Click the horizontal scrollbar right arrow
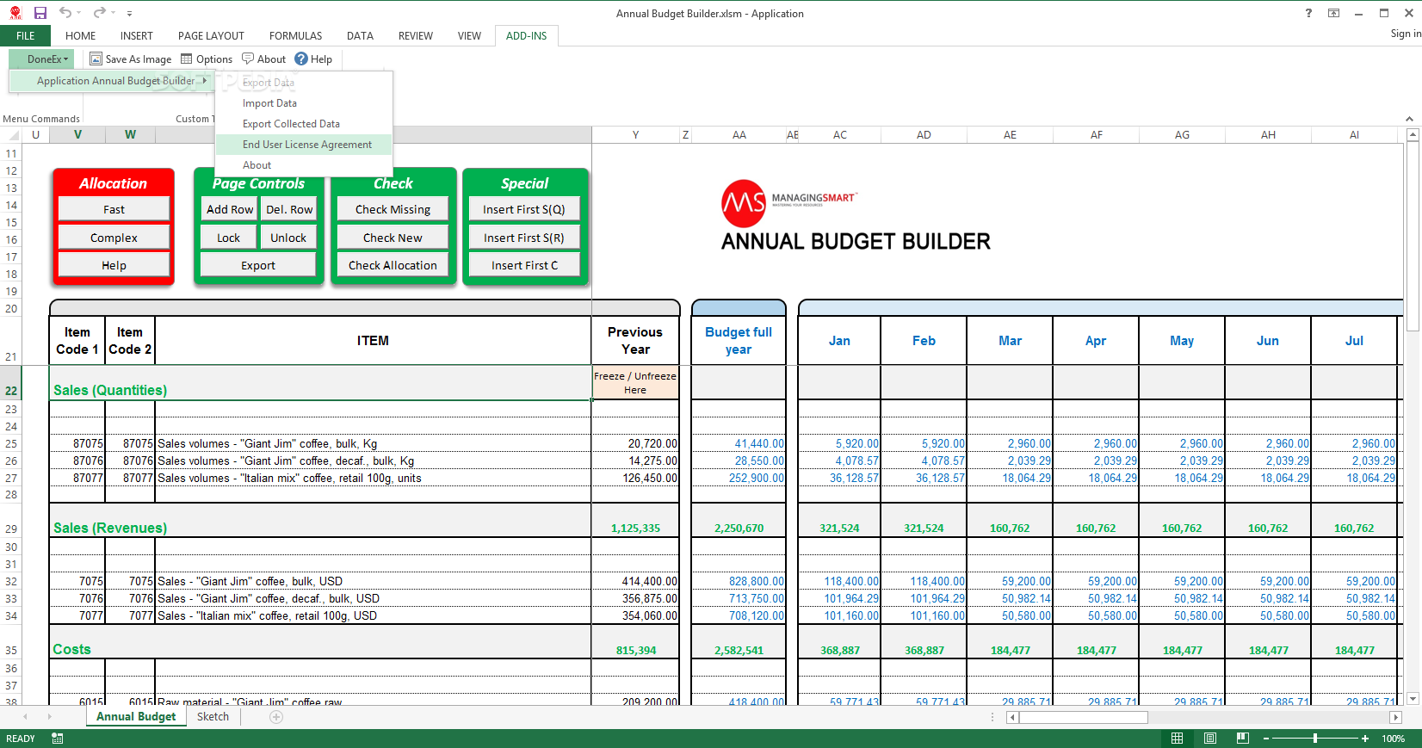Viewport: 1422px width, 748px height. tap(1395, 717)
